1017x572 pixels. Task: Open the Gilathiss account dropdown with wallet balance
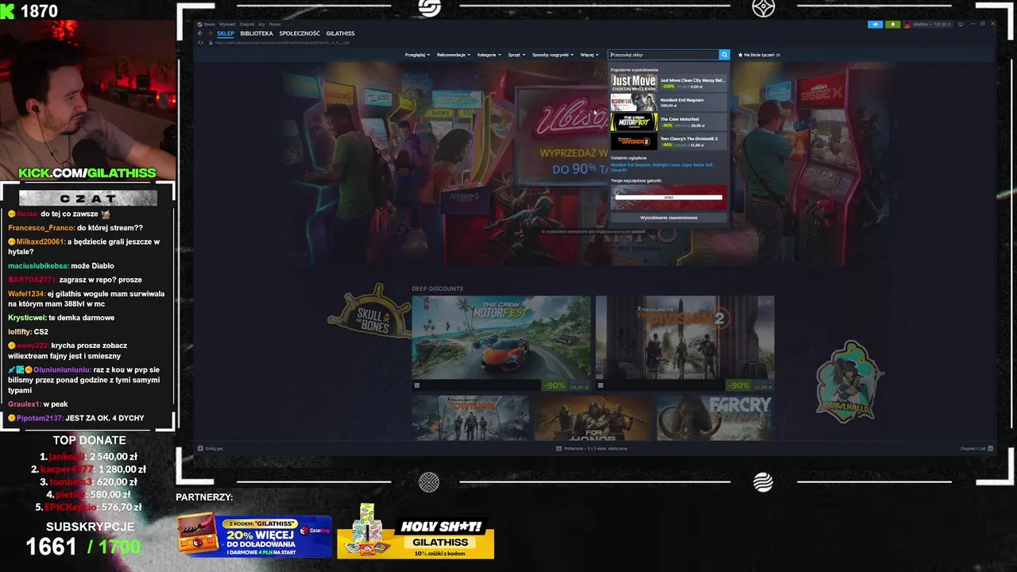[x=928, y=25]
